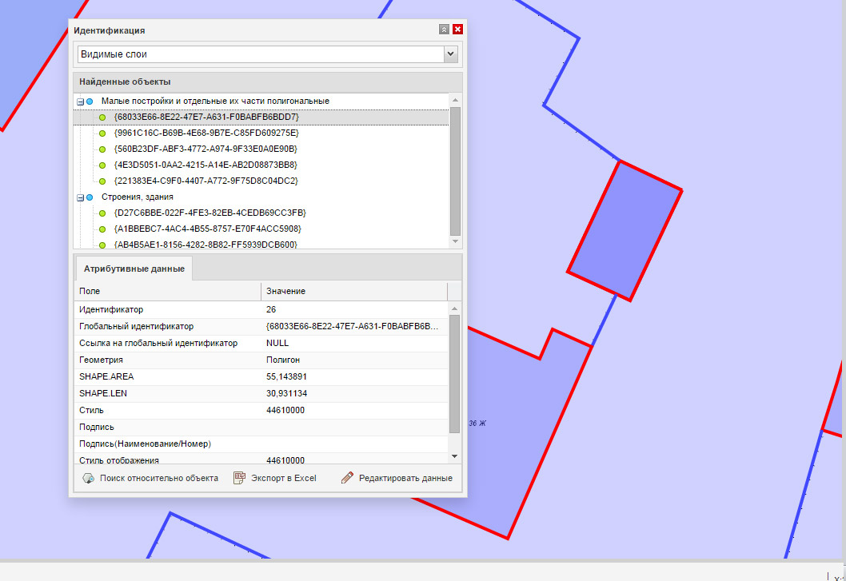846x581 pixels.
Task: Switch to Атрибутивные данные tab
Action: [134, 269]
